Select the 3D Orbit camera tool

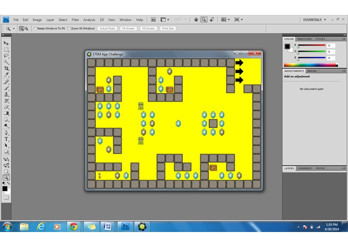point(6,165)
